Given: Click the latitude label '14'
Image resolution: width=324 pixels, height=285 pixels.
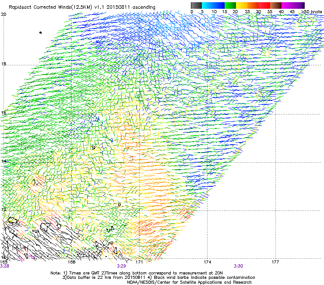Looking at the screenshot, I should (x=4, y=161).
